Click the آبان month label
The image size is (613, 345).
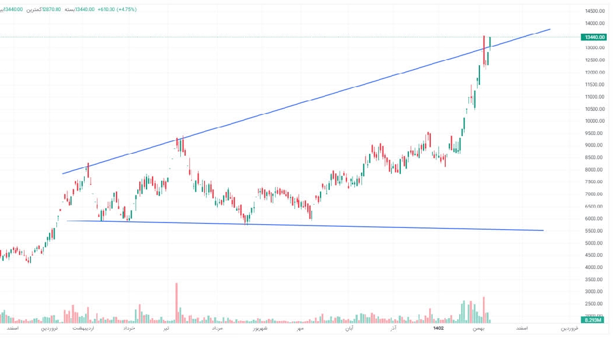(349, 328)
